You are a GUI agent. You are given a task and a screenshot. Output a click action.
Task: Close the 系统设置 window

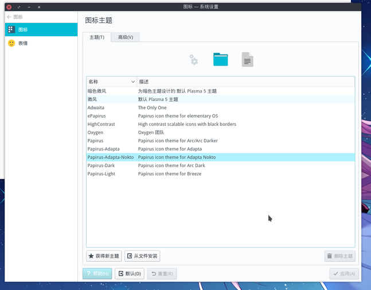9,7
